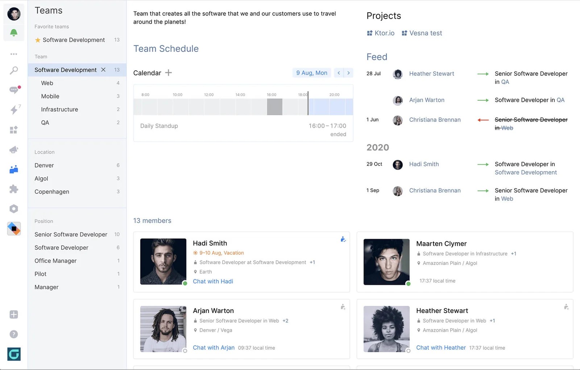Clear the Software Development team filter X

[103, 70]
